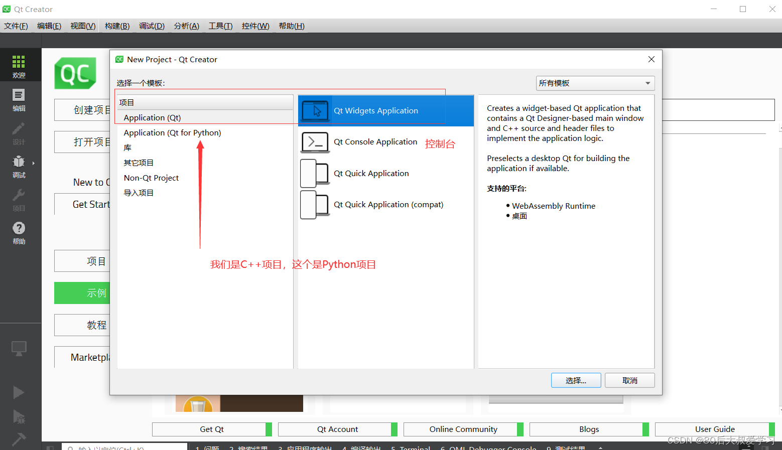Open the 工具(T) menu
Screen dimensions: 782x450
click(220, 26)
